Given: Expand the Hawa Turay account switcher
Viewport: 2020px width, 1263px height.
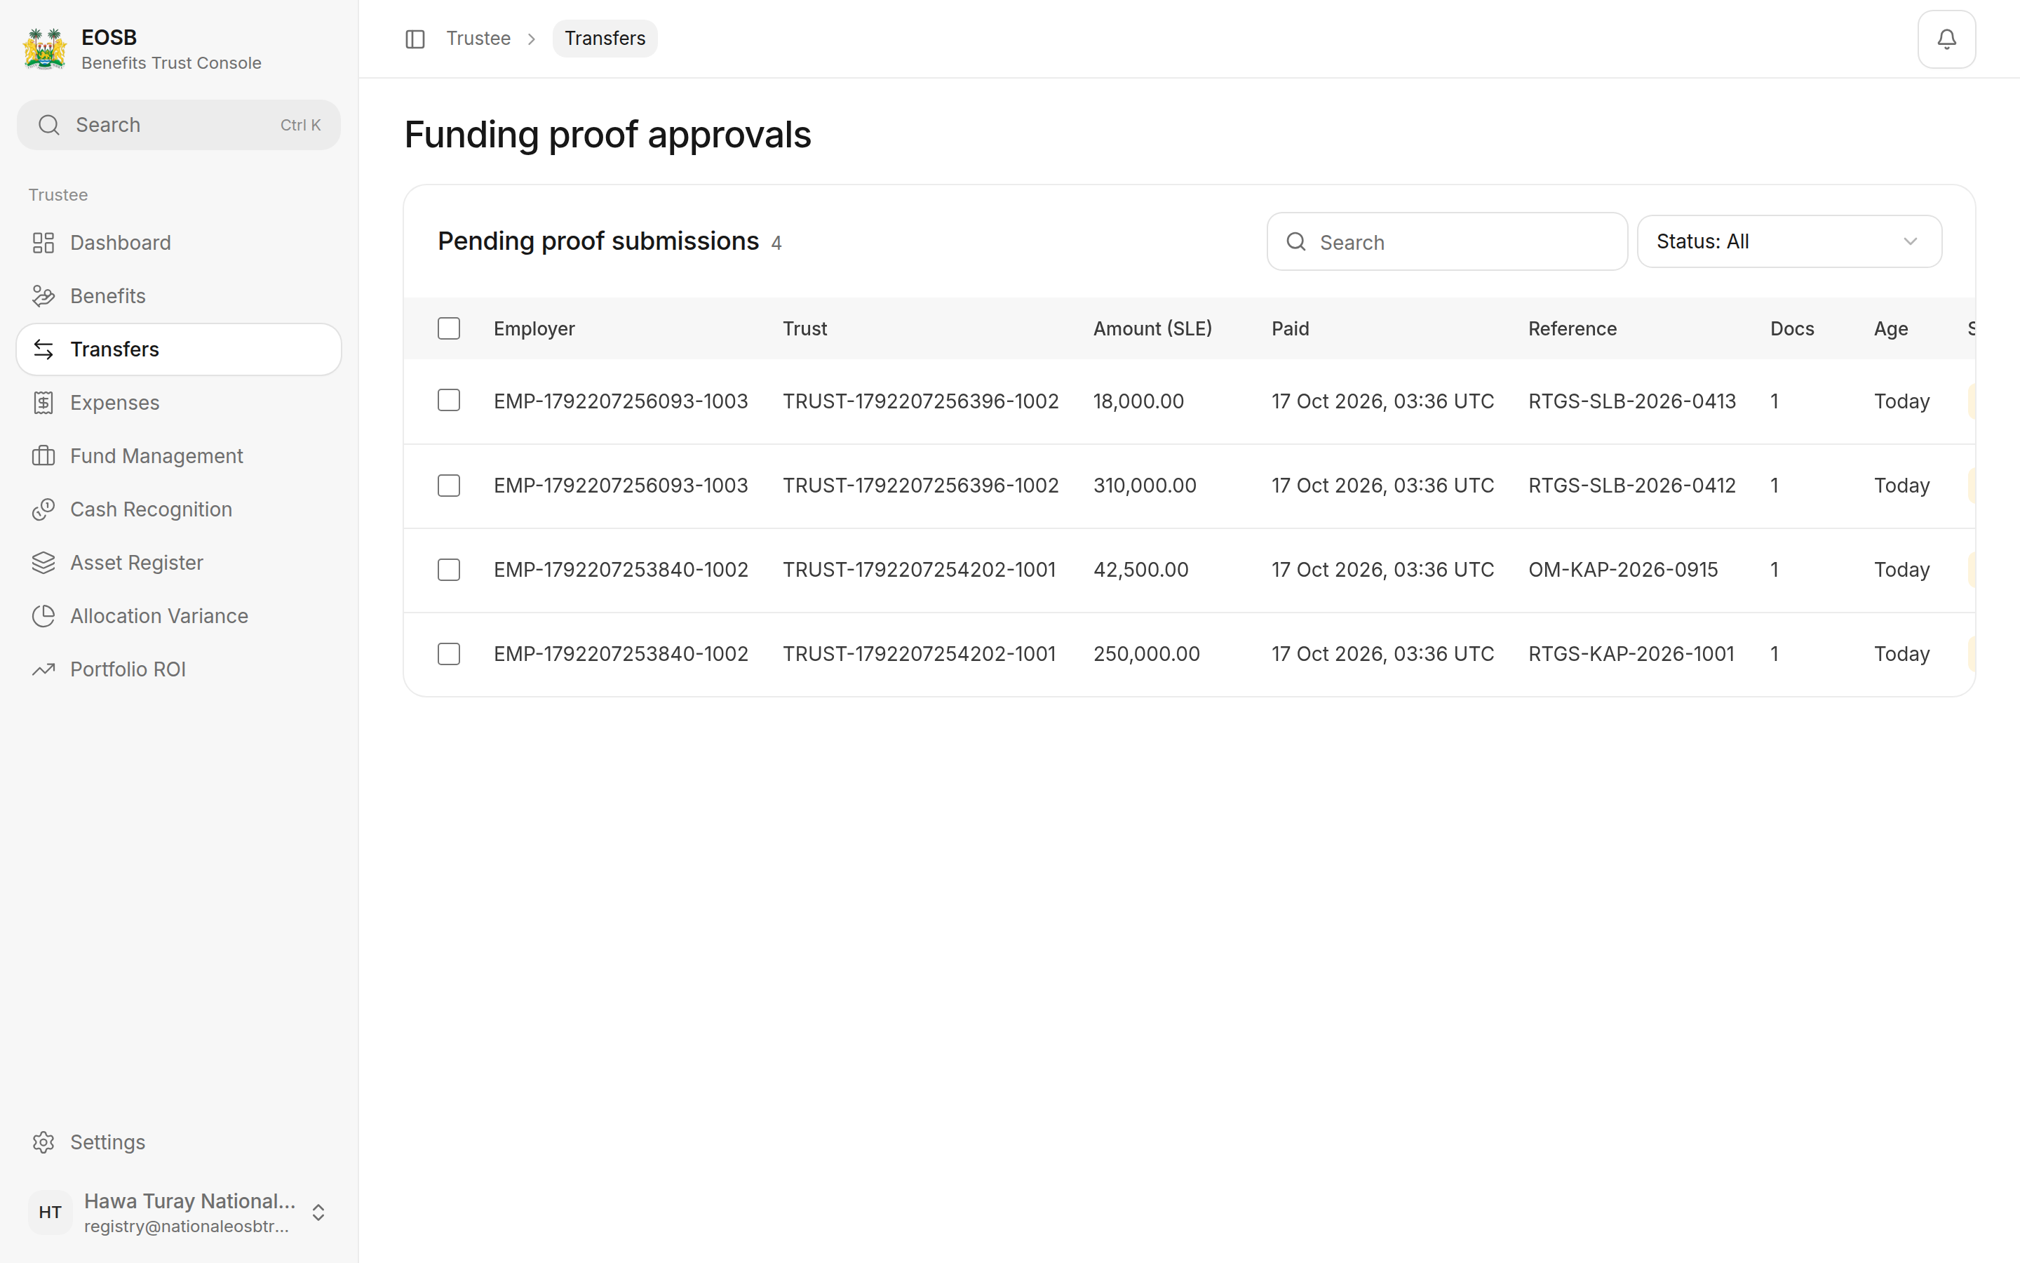Looking at the screenshot, I should tap(318, 1212).
